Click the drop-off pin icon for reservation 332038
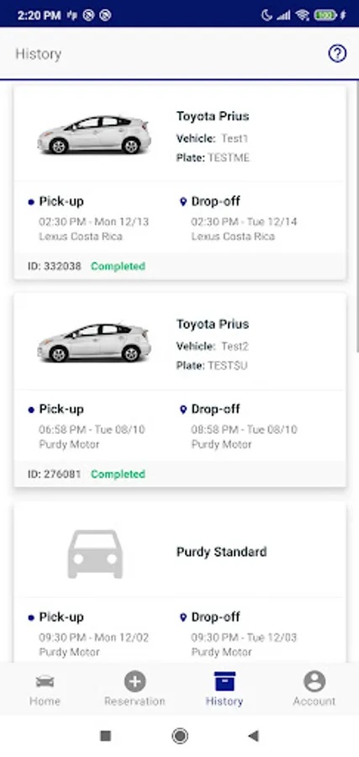359x757 pixels. click(183, 202)
